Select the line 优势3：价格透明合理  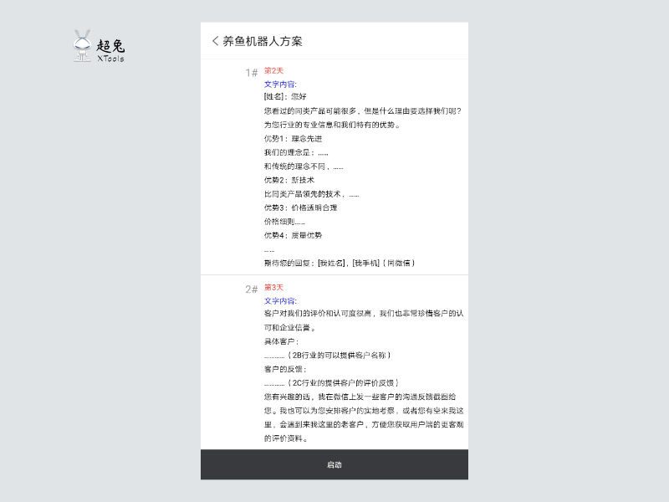300,207
